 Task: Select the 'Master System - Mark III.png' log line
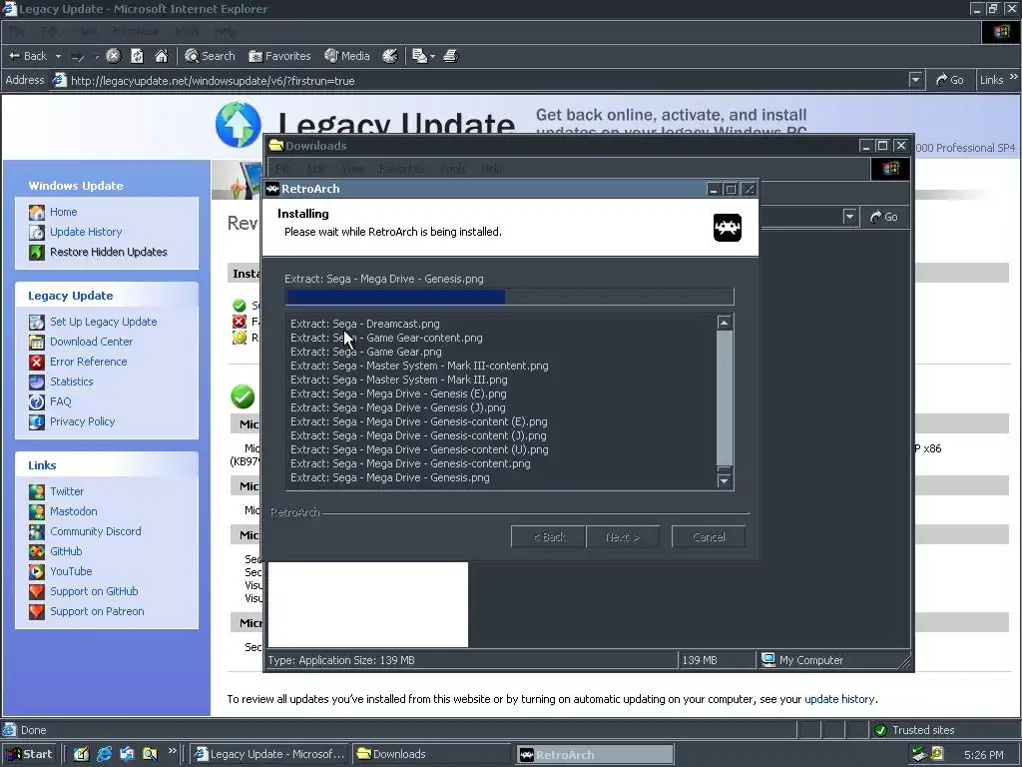[x=399, y=381]
